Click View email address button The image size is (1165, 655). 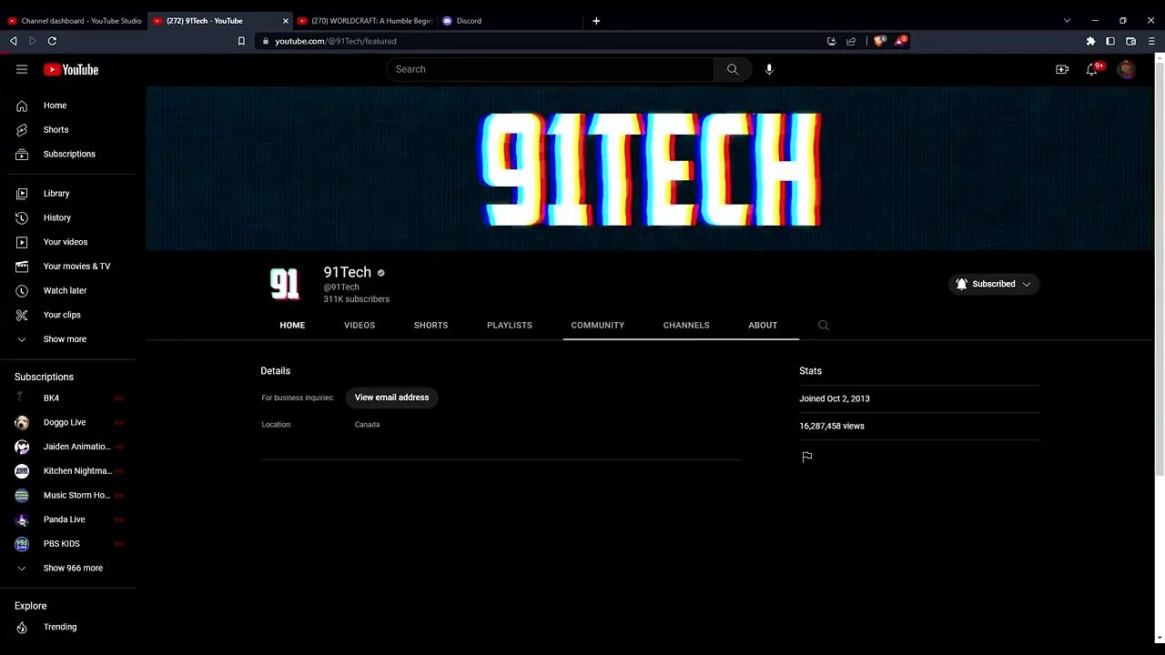[391, 398]
